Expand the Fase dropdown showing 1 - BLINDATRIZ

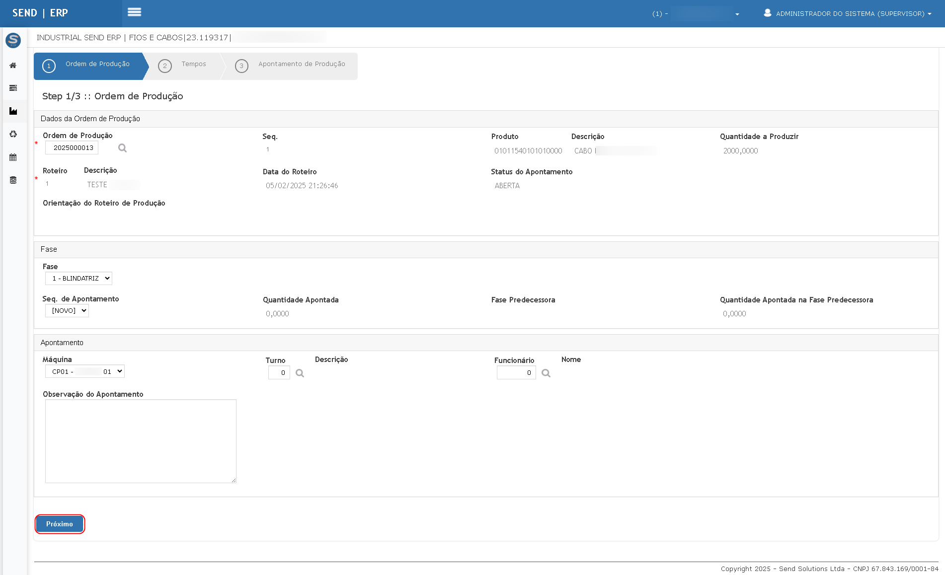coord(79,279)
